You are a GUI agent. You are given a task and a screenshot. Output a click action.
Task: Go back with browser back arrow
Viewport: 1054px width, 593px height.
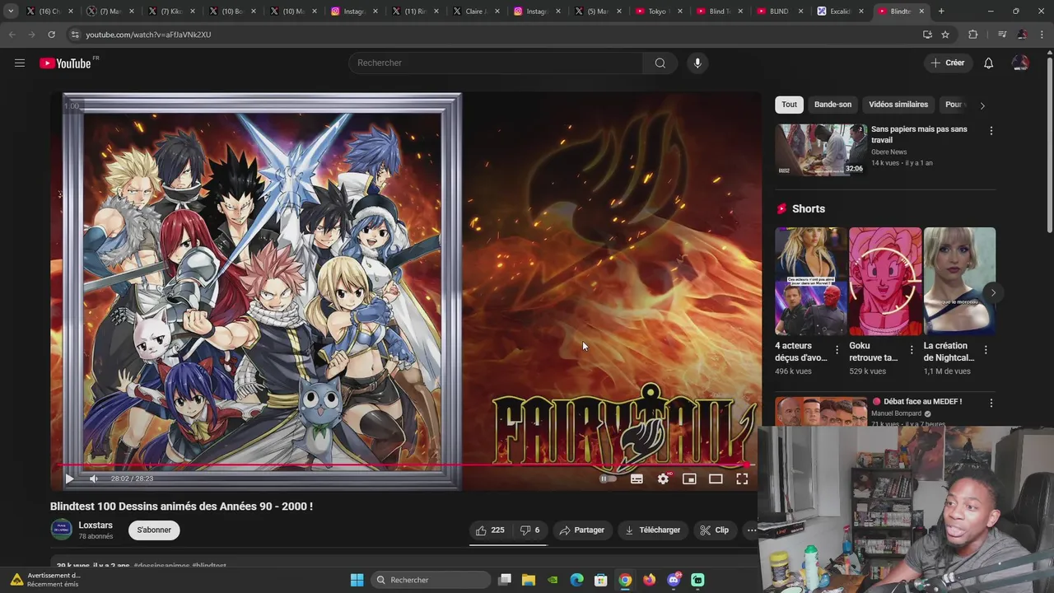click(12, 35)
